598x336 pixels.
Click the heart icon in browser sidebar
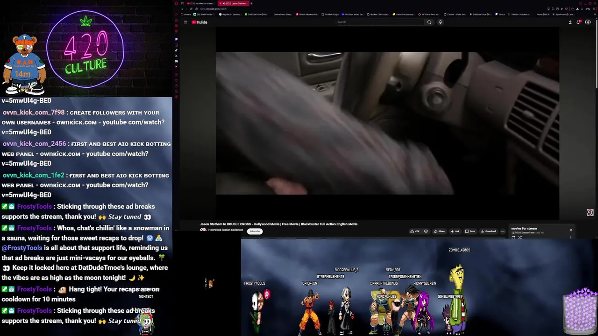click(176, 80)
